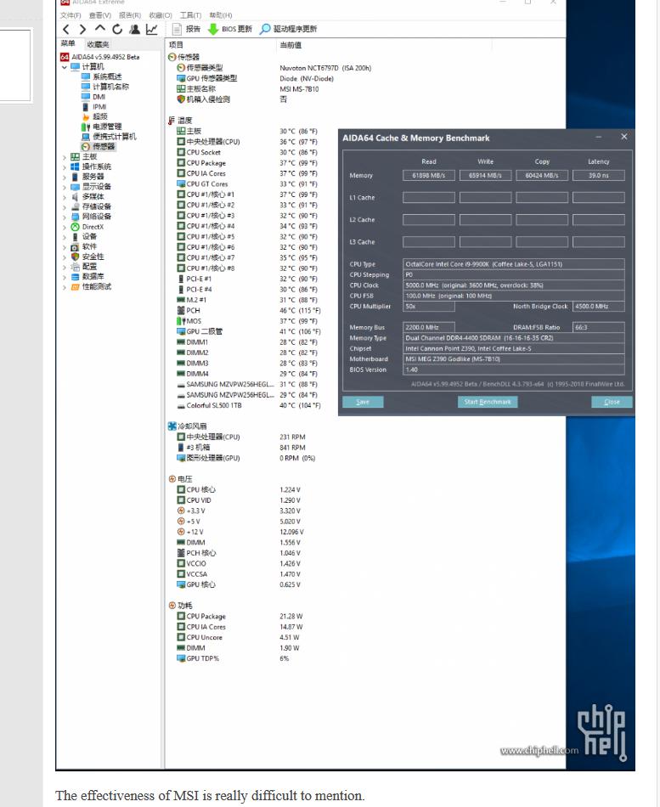The width and height of the screenshot is (660, 807).
Task: Open the 报告 report button
Action: coord(186,29)
